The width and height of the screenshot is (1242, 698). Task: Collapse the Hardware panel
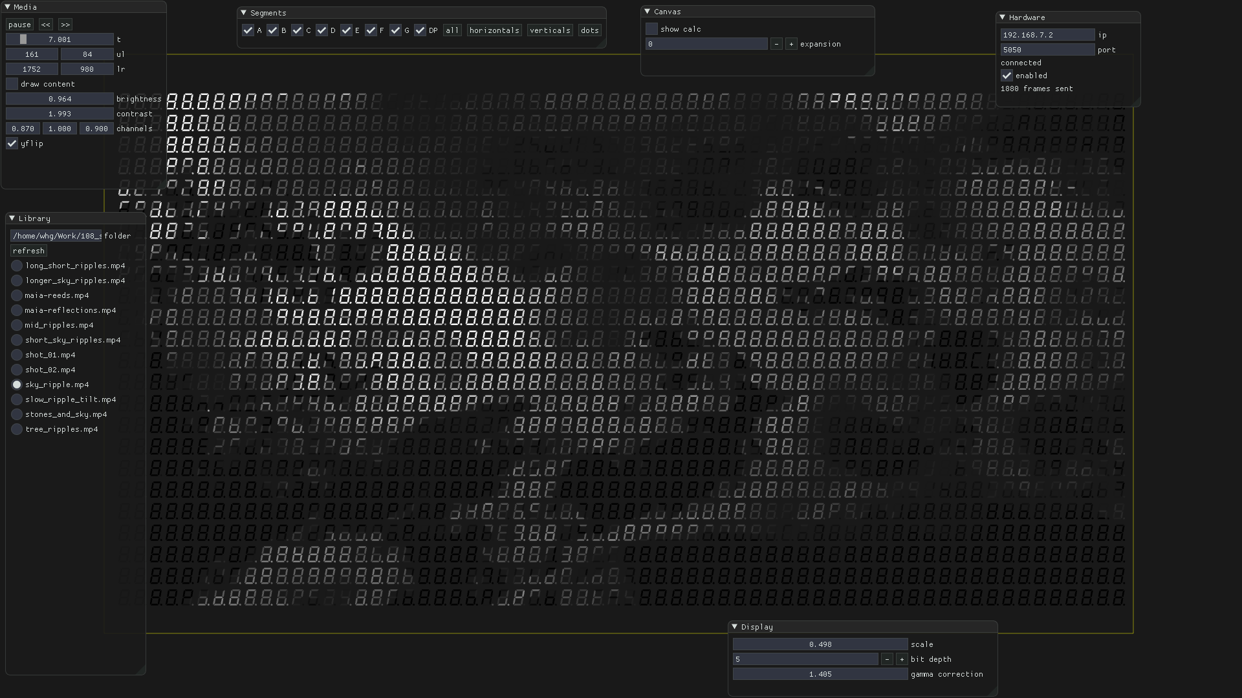click(1002, 17)
